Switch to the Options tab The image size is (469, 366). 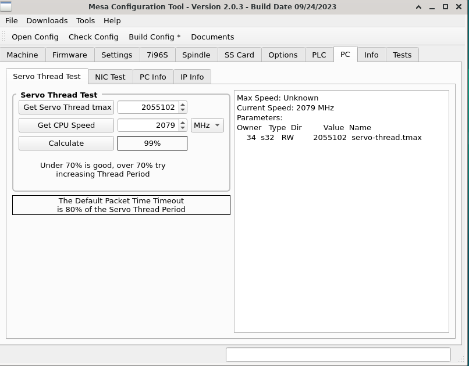tap(283, 55)
